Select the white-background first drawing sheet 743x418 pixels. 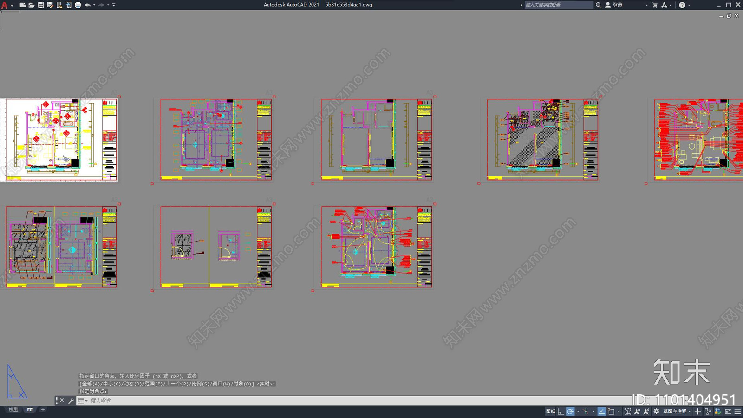tap(59, 140)
